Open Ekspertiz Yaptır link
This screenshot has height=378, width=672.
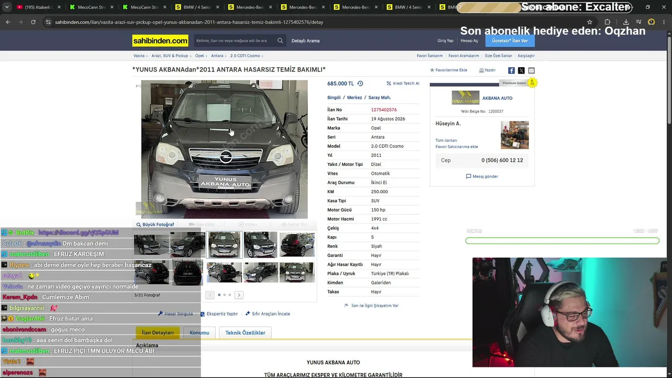[219, 314]
